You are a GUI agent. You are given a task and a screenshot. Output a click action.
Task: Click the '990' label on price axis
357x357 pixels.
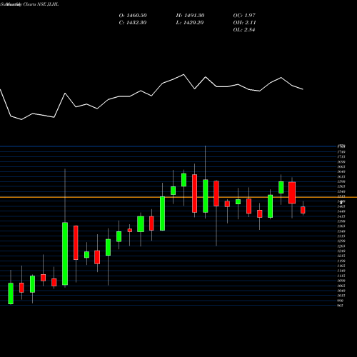[x=341, y=301]
